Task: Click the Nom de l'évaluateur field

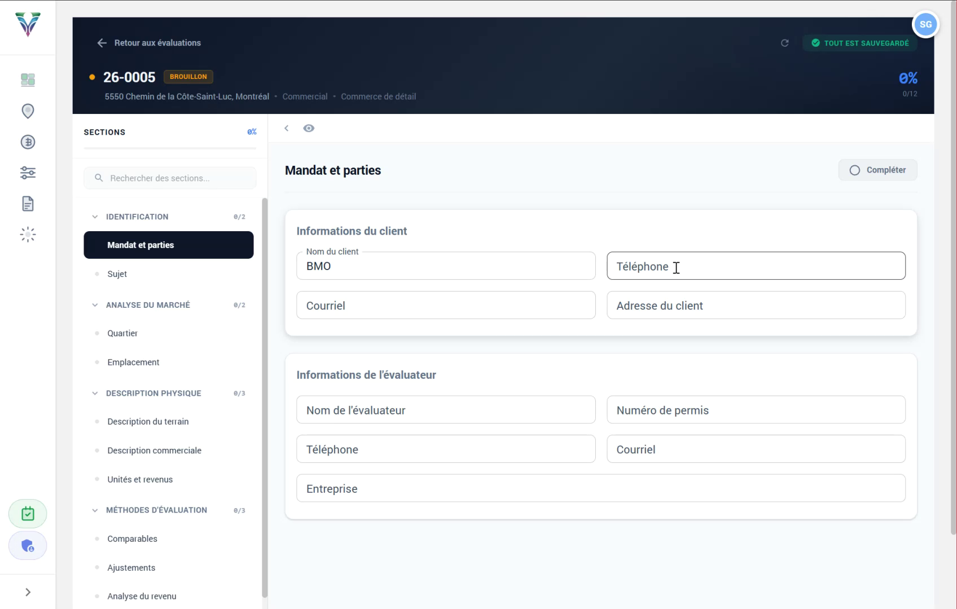Action: (445, 410)
